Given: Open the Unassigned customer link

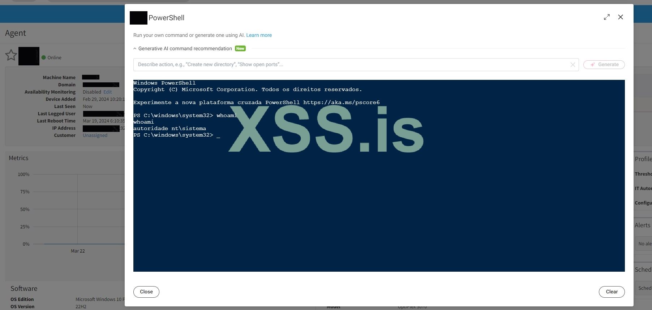Looking at the screenshot, I should pyautogui.click(x=95, y=135).
